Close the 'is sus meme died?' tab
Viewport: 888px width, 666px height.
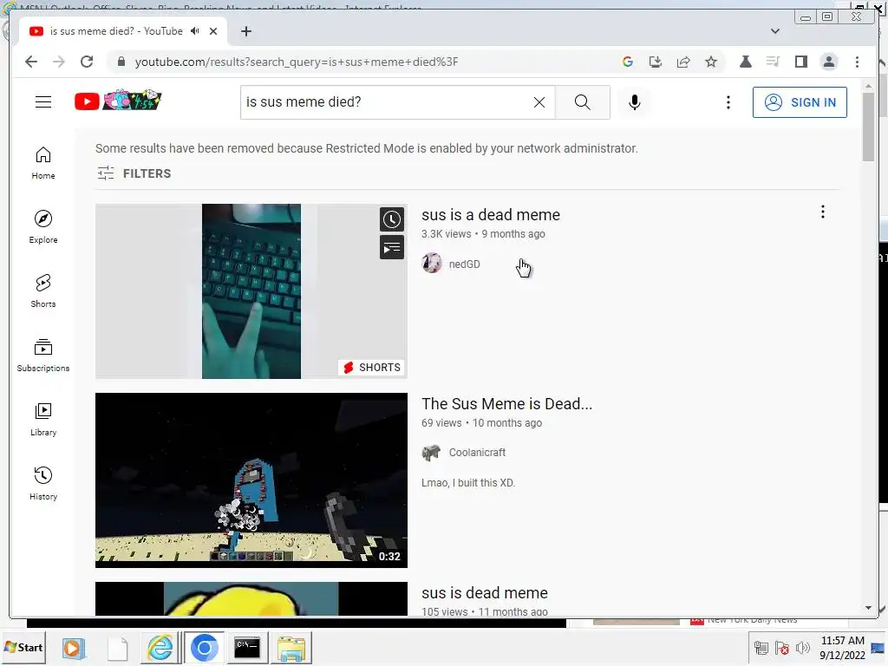tap(213, 31)
